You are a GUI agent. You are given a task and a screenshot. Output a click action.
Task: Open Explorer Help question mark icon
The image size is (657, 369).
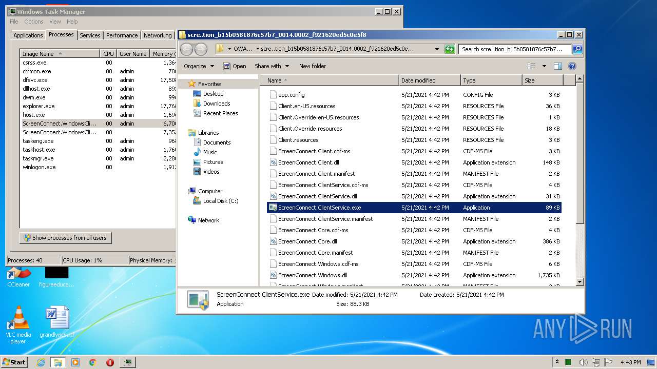pos(572,66)
